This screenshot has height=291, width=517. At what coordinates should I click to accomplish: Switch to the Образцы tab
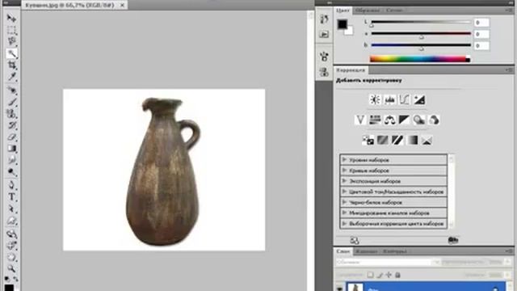coord(367,11)
